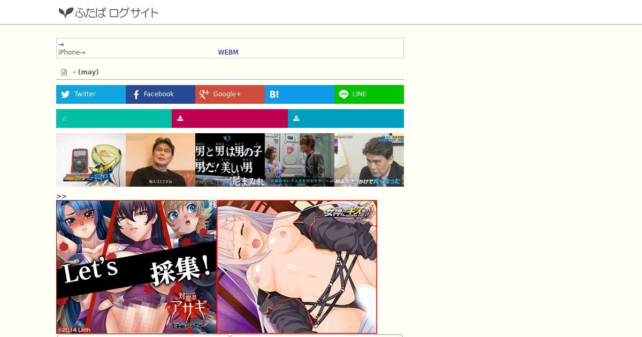This screenshot has height=337, width=642.
Task: Open the ふたば ログサイト site title
Action: (117, 13)
